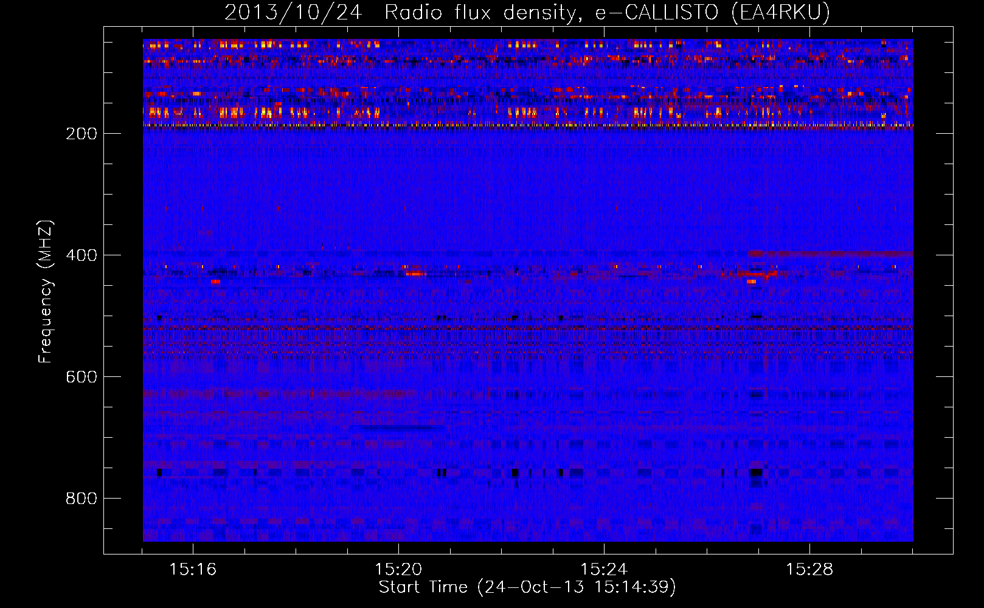984x608 pixels.
Task: Click the 800 frequency tick label
Action: pos(81,498)
